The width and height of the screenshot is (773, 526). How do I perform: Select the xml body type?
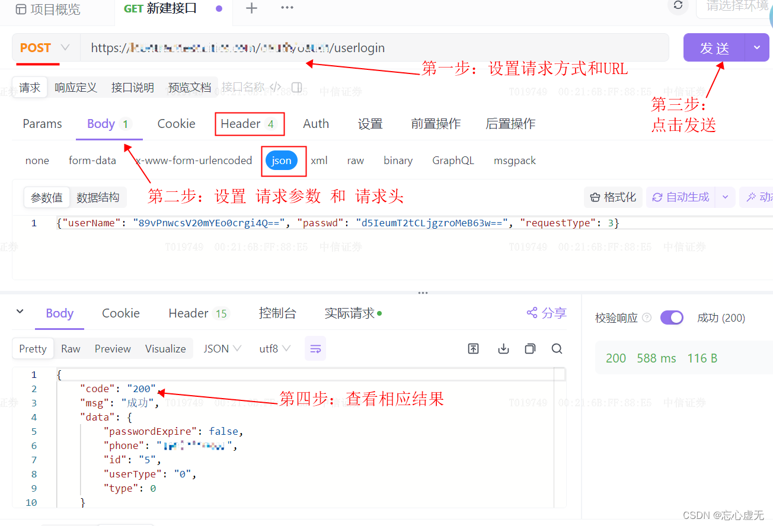coord(319,161)
